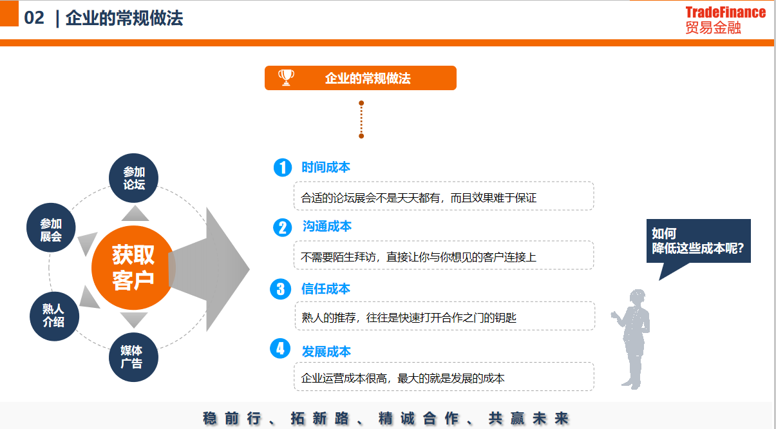Image resolution: width=776 pixels, height=429 pixels.
Task: Click the 如何降低这些成本呢 speech bubble
Action: point(698,242)
